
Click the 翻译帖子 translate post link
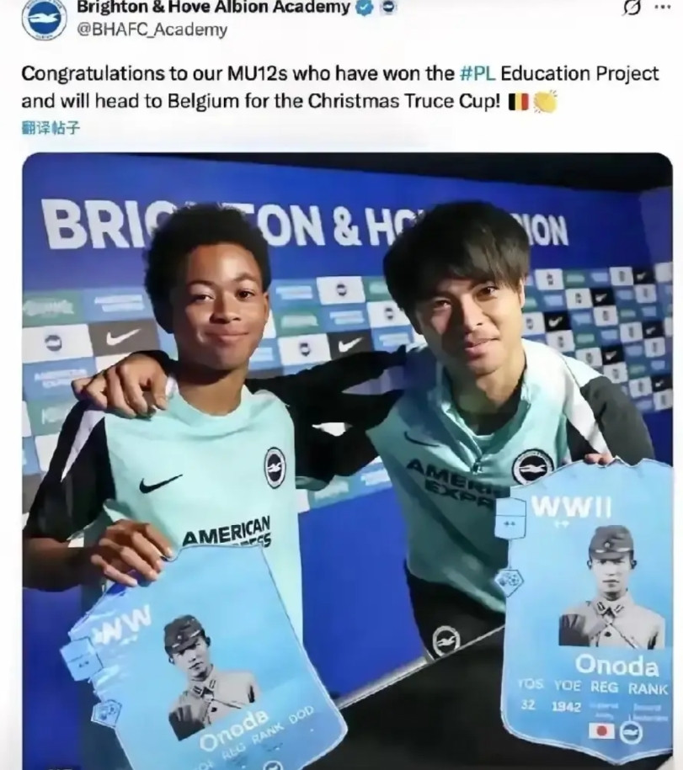[51, 128]
